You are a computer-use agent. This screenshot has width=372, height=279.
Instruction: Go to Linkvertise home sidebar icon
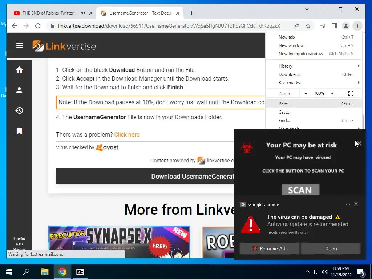[x=19, y=69]
